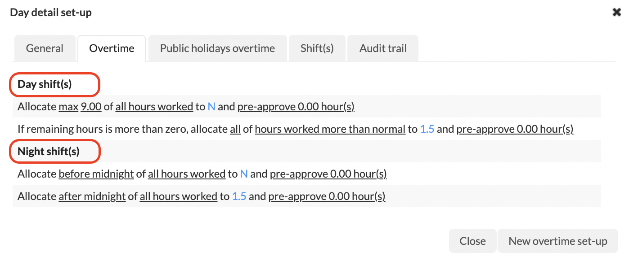The image size is (629, 261).
Task: Click the Night shift(s) heading
Action: click(49, 152)
